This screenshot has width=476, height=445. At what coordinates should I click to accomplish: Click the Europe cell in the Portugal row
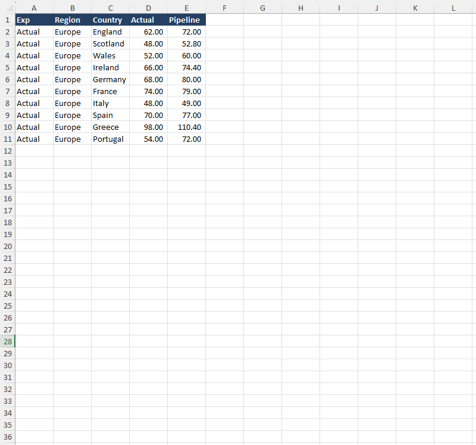72,139
